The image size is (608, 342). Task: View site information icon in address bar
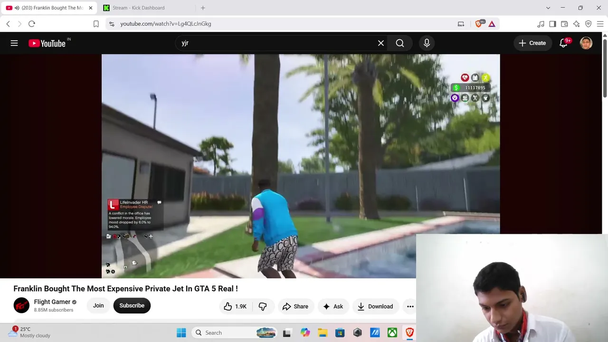112,24
